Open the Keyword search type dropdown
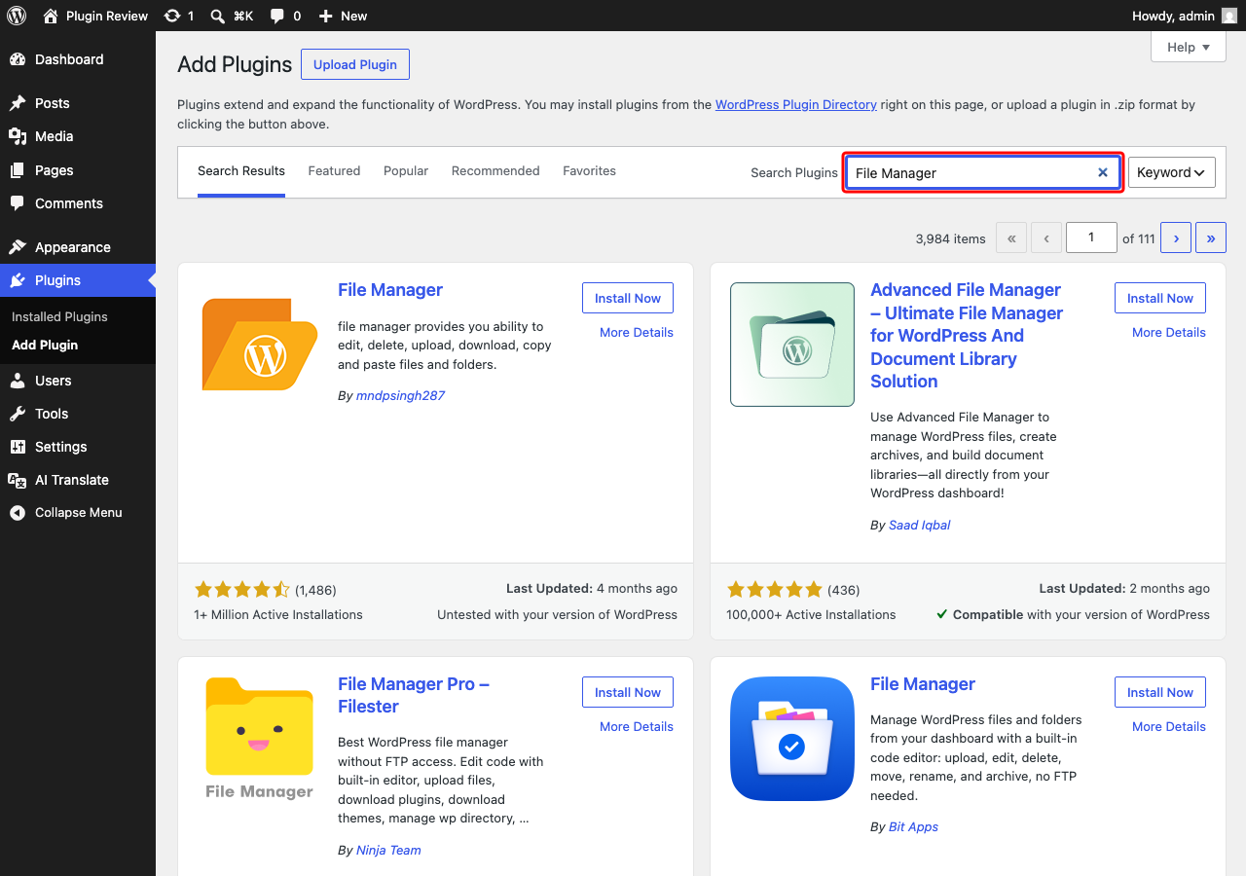This screenshot has height=876, width=1246. pos(1172,172)
